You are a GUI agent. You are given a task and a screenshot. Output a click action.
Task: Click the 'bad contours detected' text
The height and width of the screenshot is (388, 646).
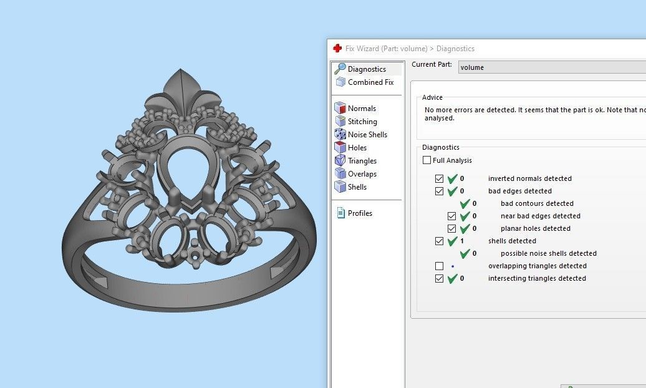(537, 203)
